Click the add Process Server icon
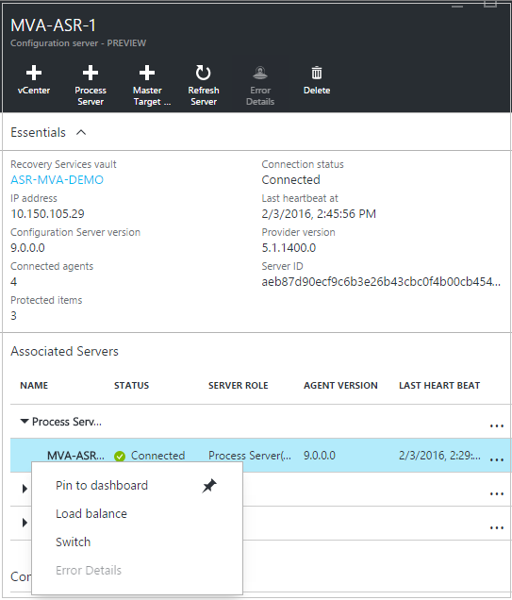 point(91,73)
